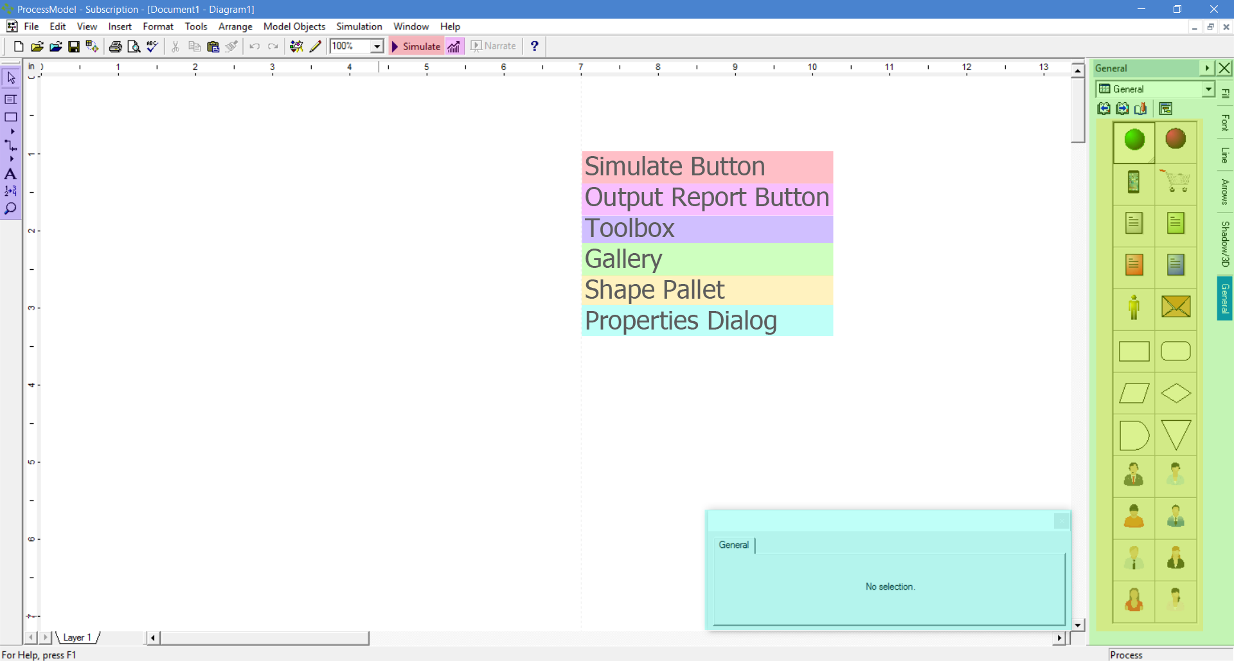Open the Arrange menu

[235, 26]
